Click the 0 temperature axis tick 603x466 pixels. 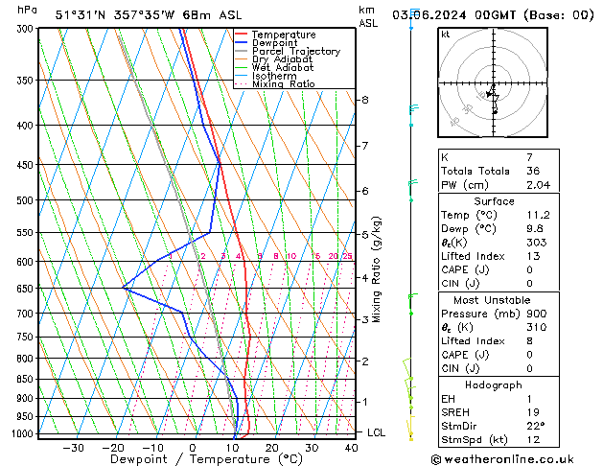coord(193,448)
